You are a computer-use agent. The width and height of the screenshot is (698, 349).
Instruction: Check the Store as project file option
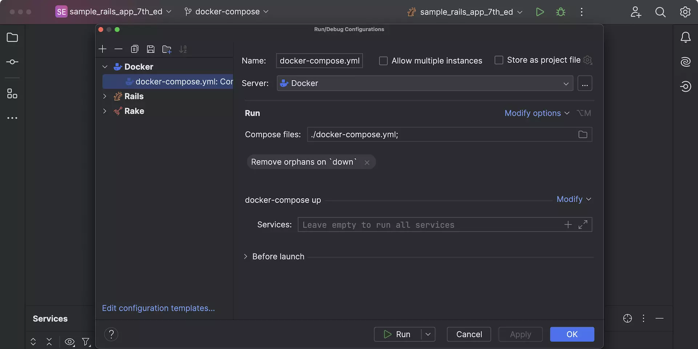tap(499, 60)
